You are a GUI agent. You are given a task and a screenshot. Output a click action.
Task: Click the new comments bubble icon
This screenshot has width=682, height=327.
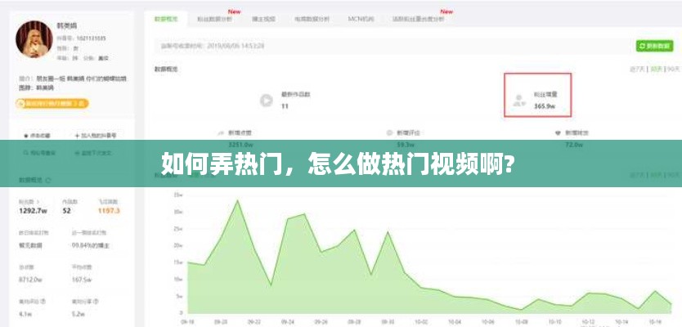pyautogui.click(x=388, y=132)
